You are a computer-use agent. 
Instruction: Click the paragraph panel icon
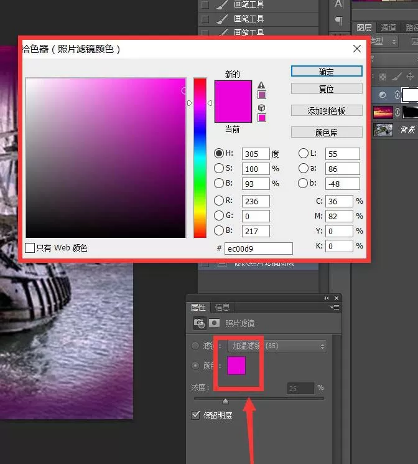click(339, 21)
